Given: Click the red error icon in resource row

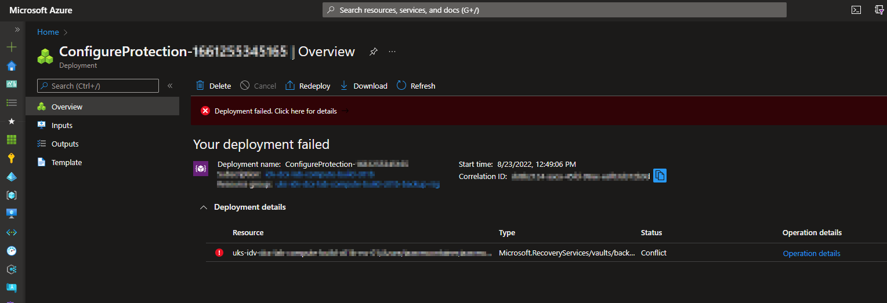Looking at the screenshot, I should (219, 253).
